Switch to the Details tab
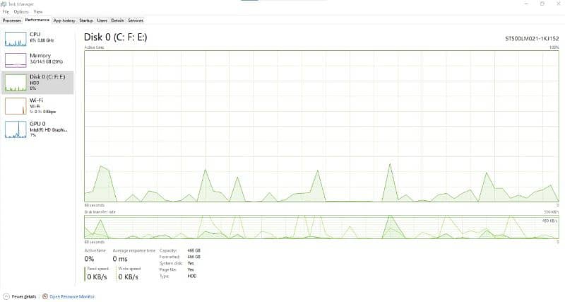 [117, 21]
